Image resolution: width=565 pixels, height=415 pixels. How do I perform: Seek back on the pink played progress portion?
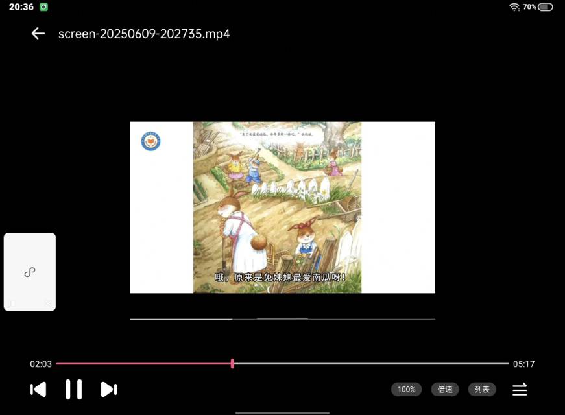143,364
